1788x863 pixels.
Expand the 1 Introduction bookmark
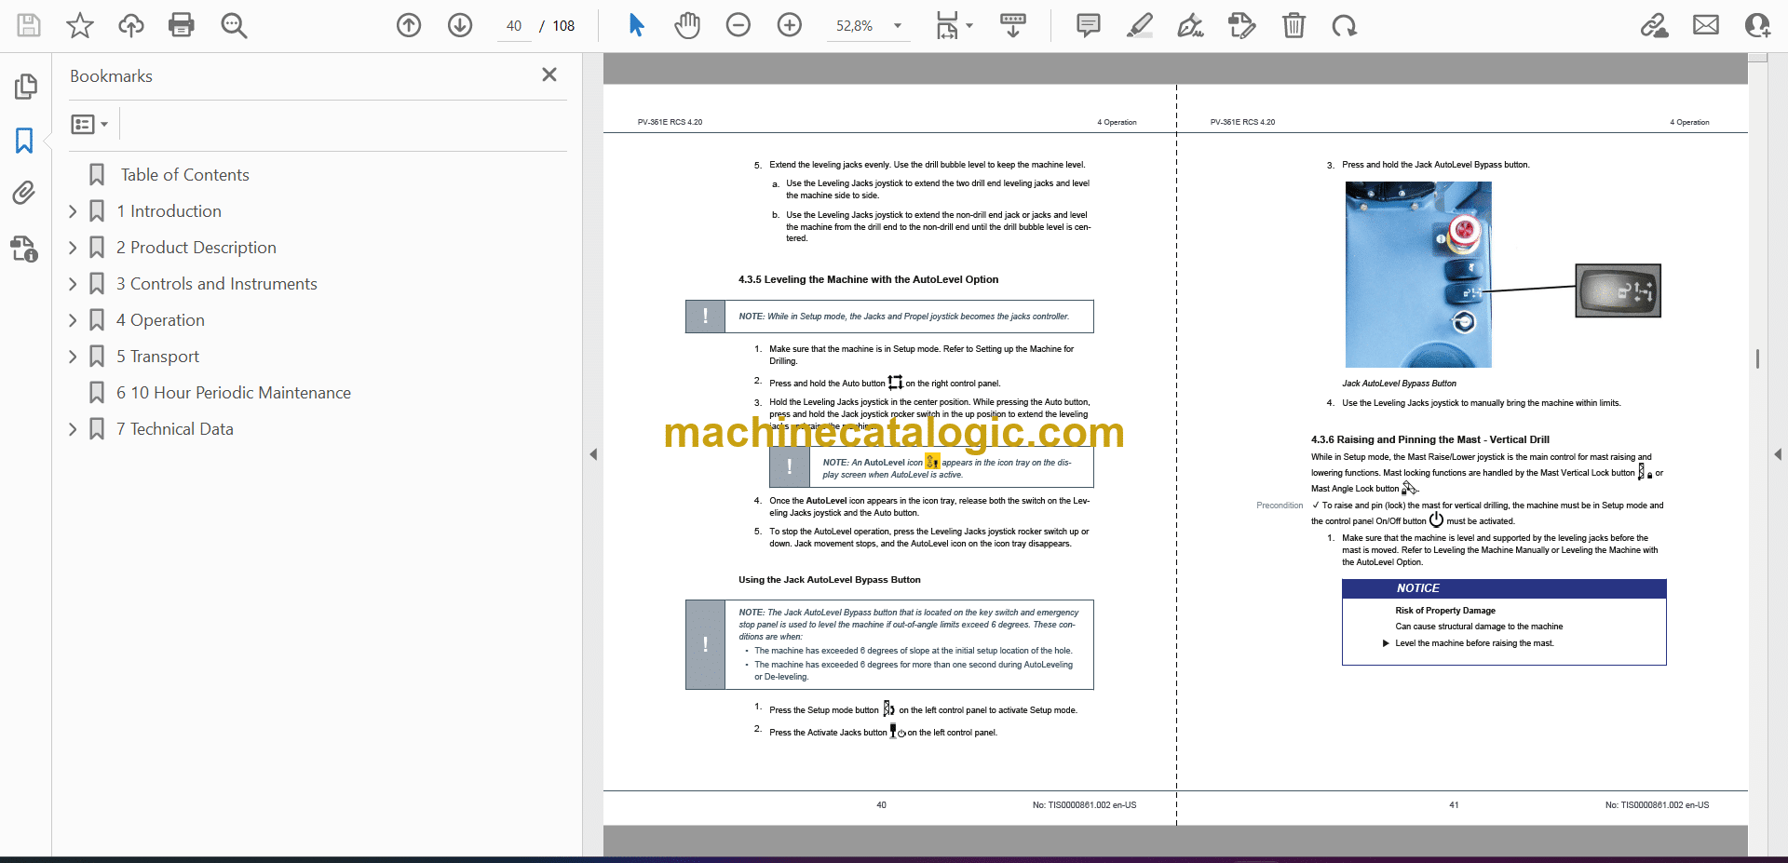point(73,211)
